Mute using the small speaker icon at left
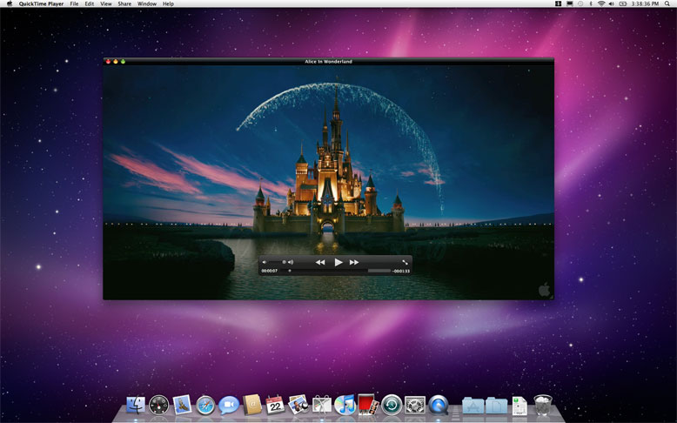Screen dimensions: 677x423 (x=265, y=262)
